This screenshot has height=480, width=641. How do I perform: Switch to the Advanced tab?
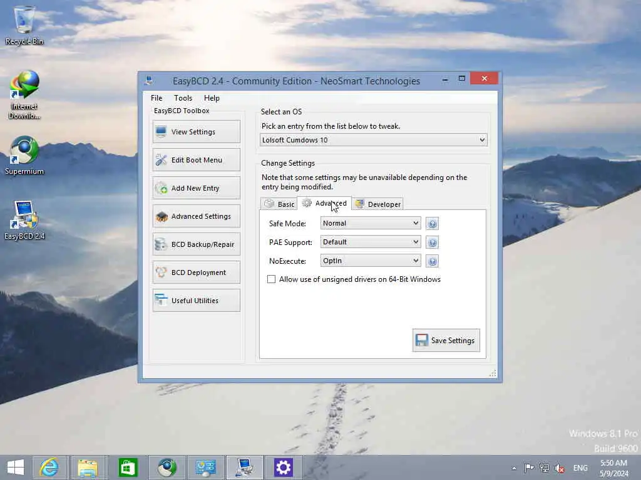click(x=325, y=203)
